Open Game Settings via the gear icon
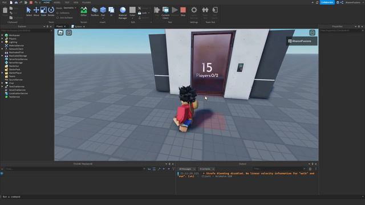This screenshot has width=365, height=205. click(194, 10)
